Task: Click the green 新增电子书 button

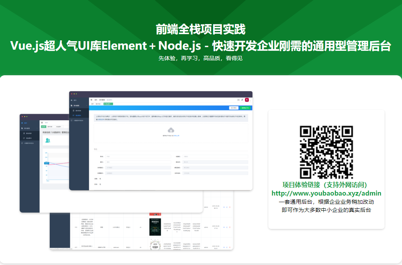Action: tap(245, 108)
